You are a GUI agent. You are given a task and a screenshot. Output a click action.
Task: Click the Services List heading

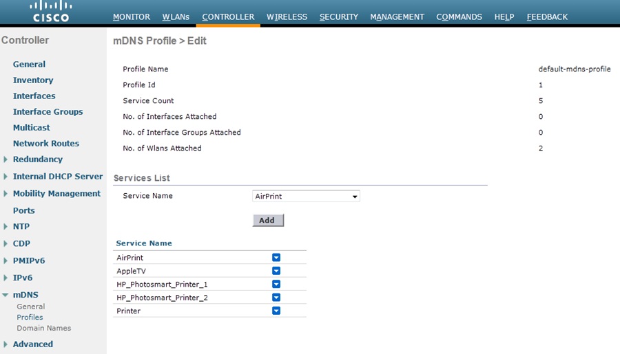tap(141, 178)
